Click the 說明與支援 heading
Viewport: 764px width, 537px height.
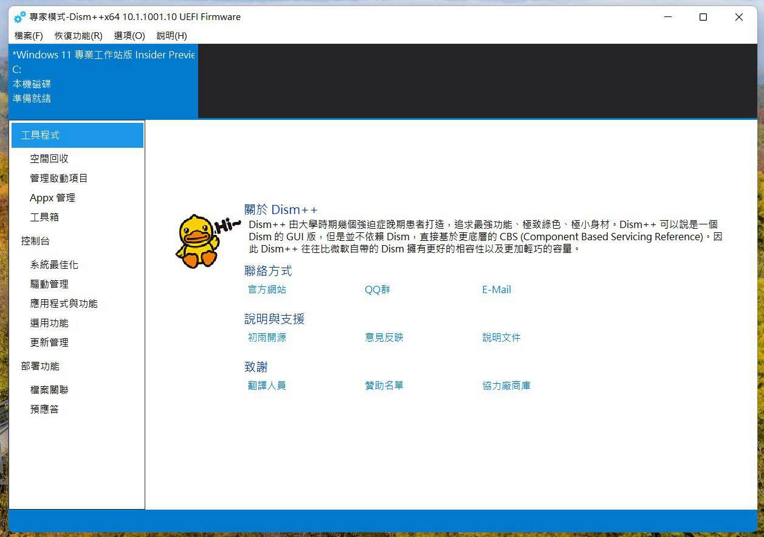(274, 319)
